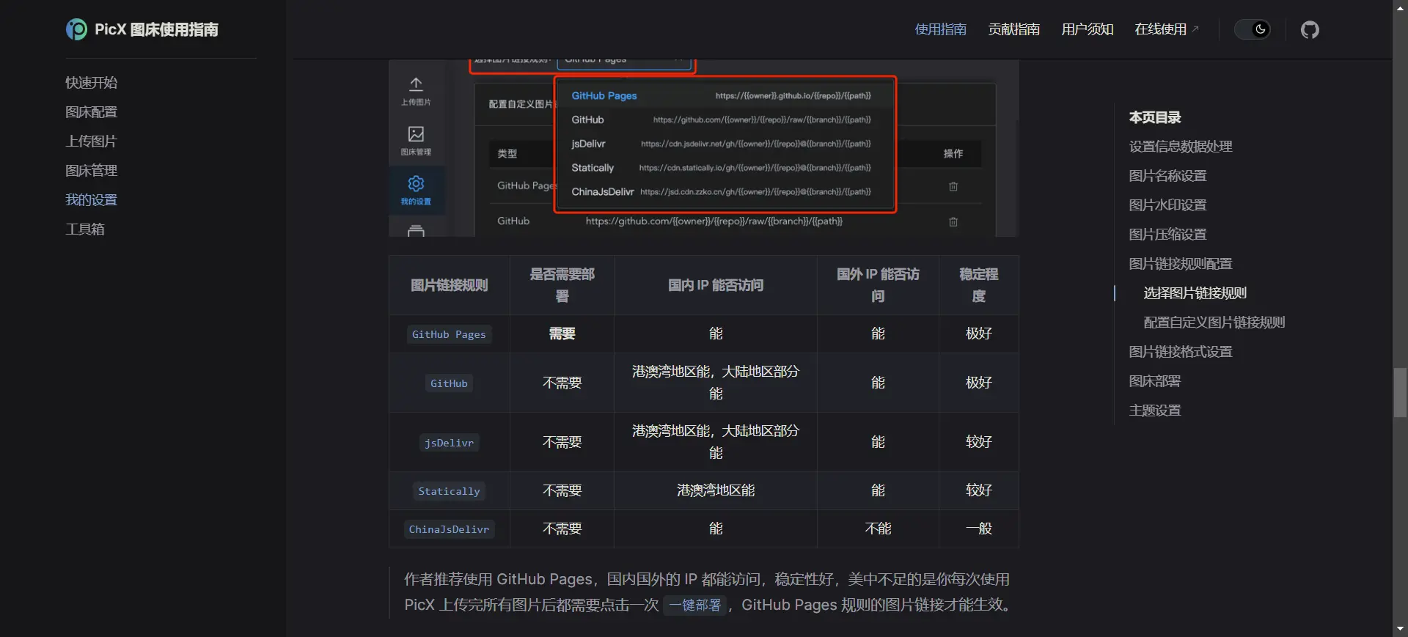The height and width of the screenshot is (637, 1408).
Task: Jump to 图片链接格式设置 section
Action: (1181, 352)
